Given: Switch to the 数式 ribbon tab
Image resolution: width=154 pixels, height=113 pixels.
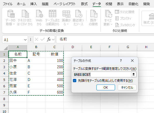Looking at the screenshot, I should (84, 4).
